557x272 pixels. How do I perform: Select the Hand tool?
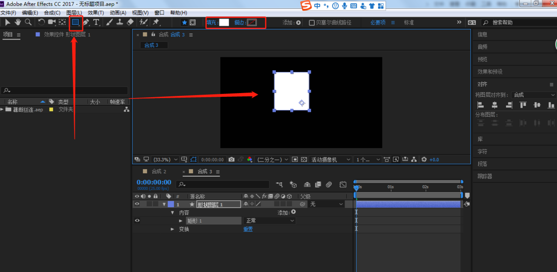point(18,22)
